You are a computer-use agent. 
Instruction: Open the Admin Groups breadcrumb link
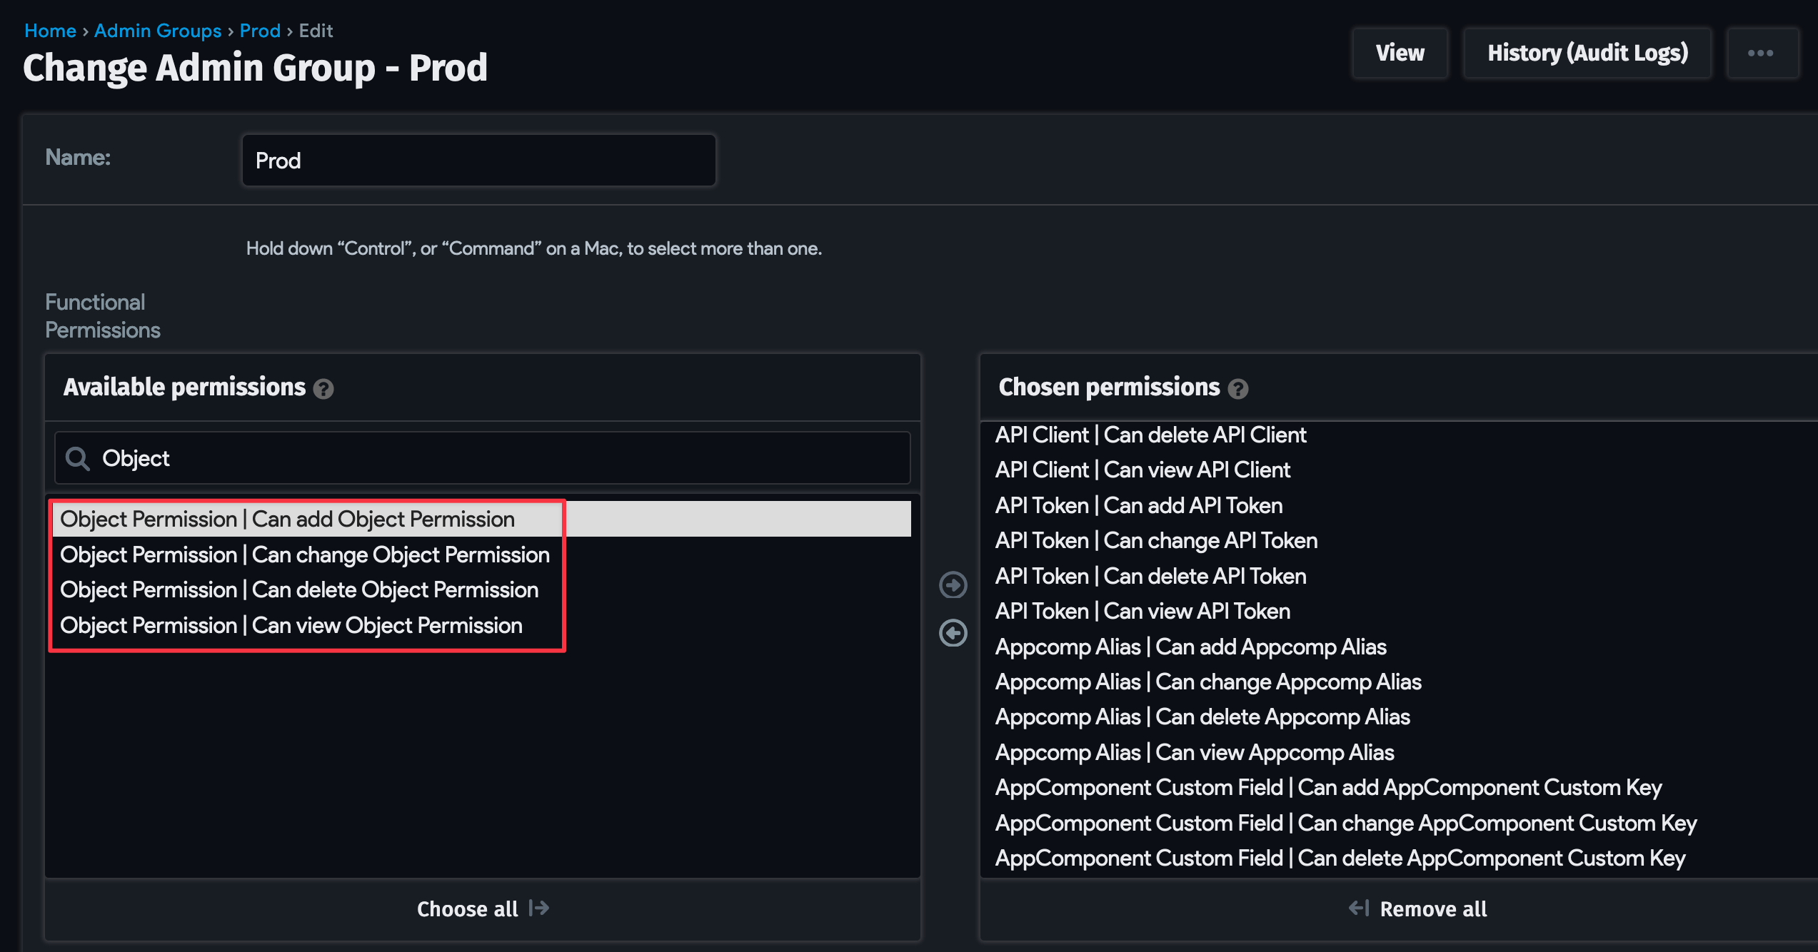(158, 31)
